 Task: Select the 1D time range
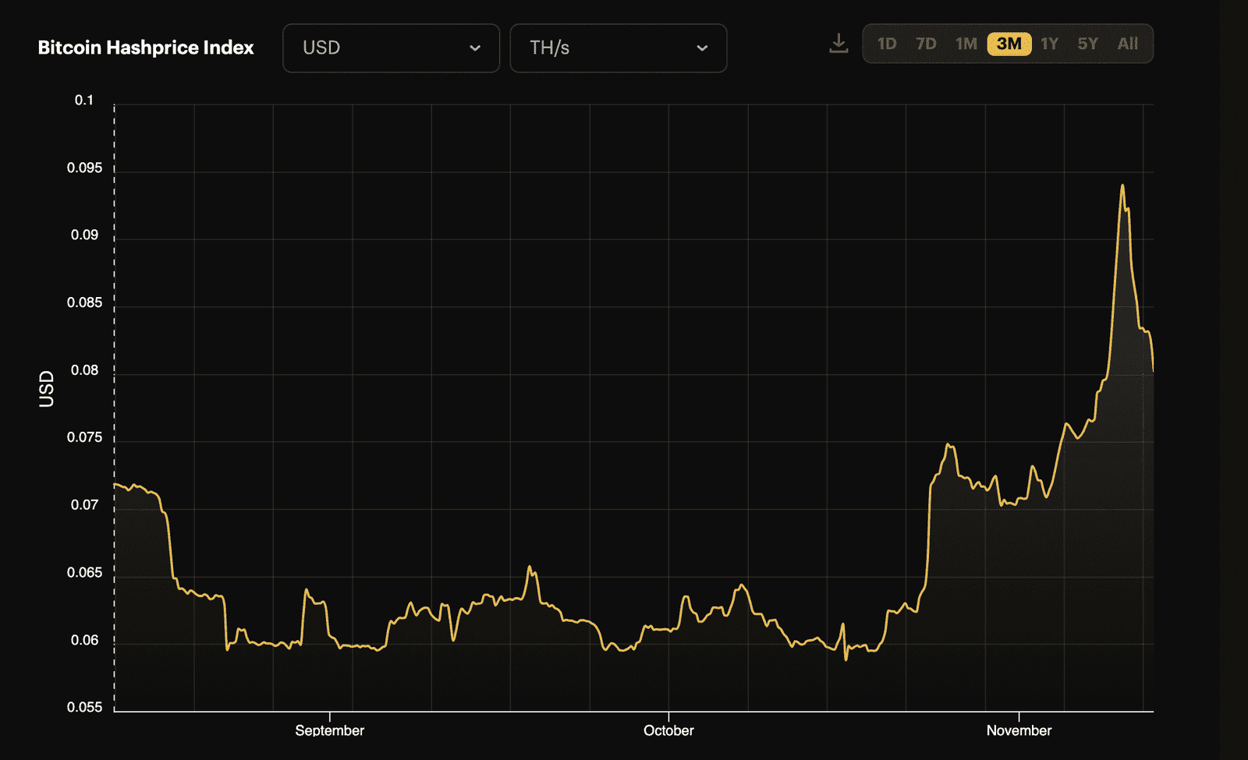888,44
